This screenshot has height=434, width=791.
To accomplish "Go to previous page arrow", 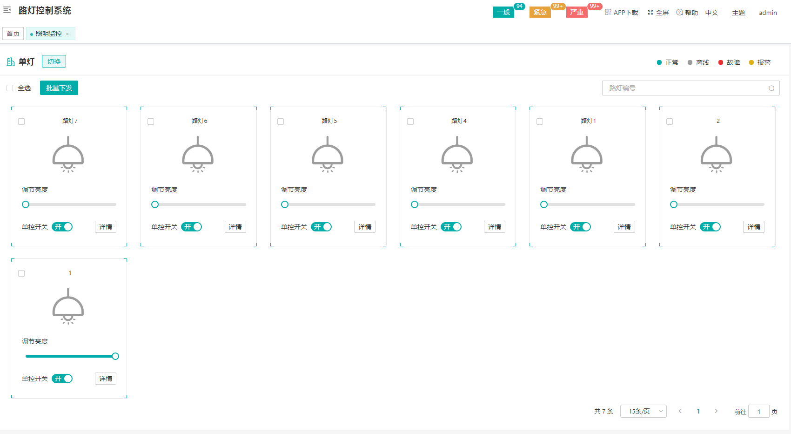I will pos(680,411).
